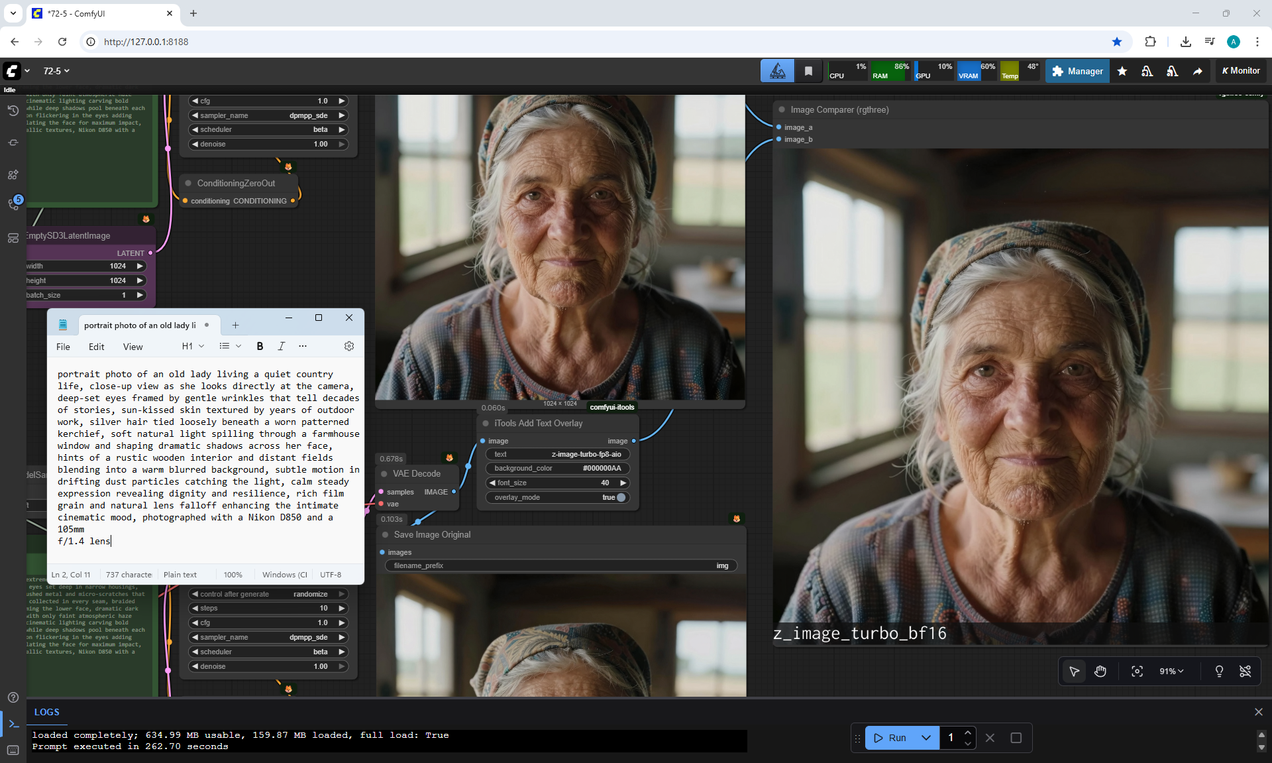Collapse the ConditioningZeroOut node dot
Viewport: 1272px width, 763px height.
click(x=189, y=183)
